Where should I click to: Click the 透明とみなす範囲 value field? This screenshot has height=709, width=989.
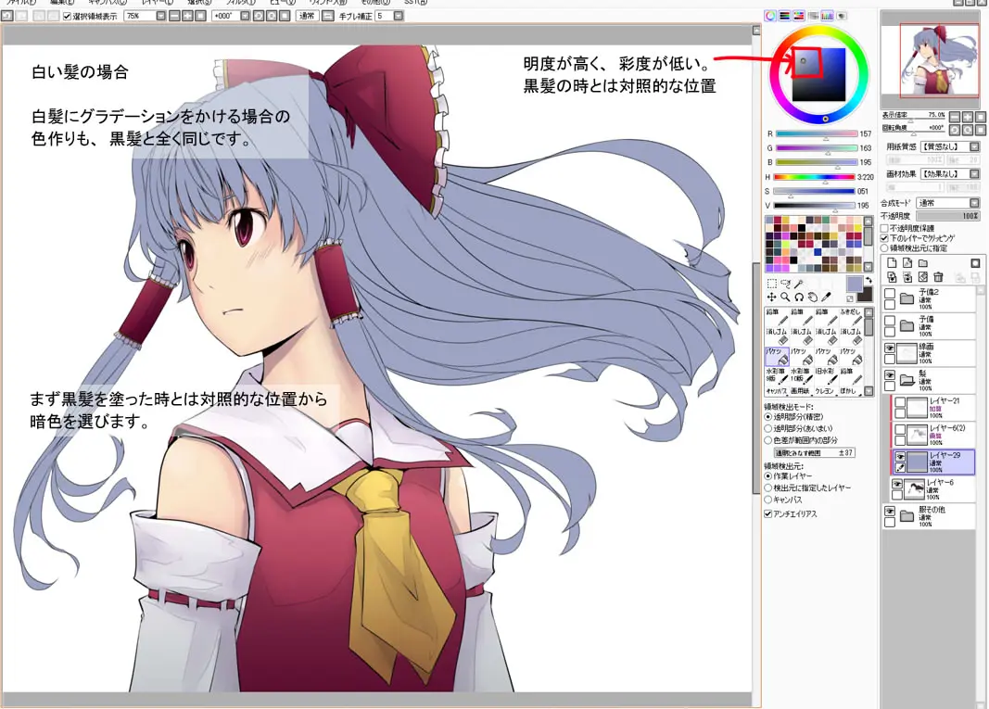coord(815,452)
